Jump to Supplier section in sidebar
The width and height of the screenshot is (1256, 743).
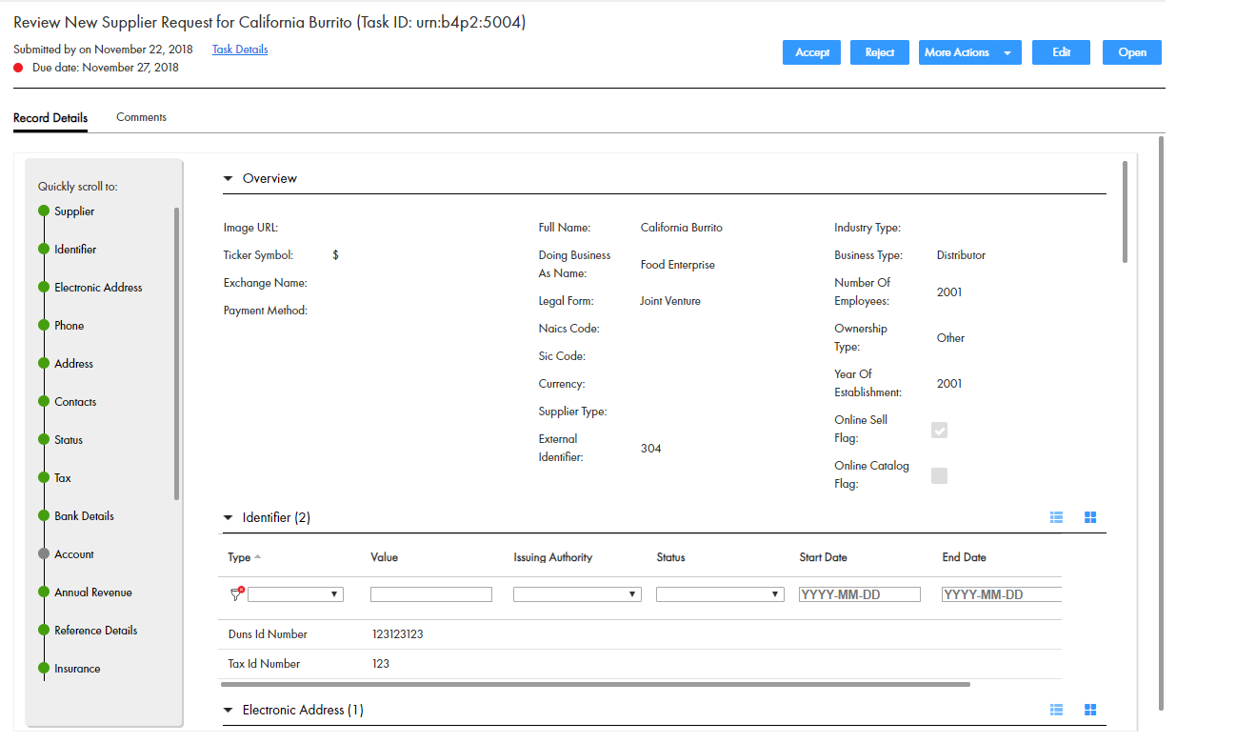point(74,211)
